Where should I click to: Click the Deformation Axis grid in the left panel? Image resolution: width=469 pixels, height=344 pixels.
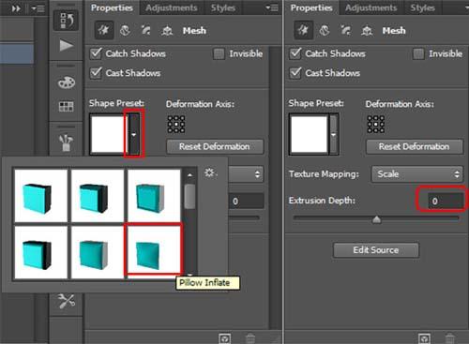pyautogui.click(x=176, y=124)
